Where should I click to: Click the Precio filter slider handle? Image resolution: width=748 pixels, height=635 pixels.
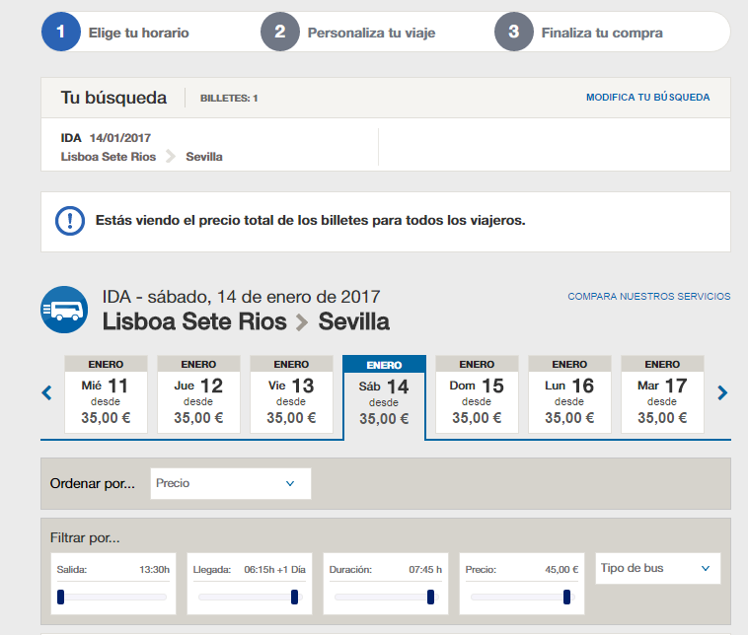tap(566, 597)
